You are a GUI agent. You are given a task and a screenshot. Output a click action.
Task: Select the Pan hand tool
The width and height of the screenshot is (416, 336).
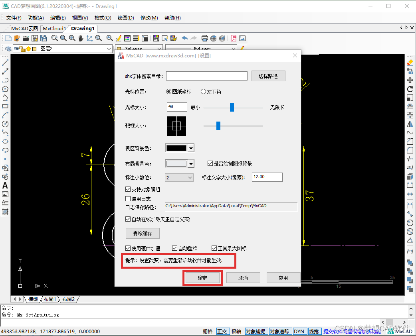[81, 38]
